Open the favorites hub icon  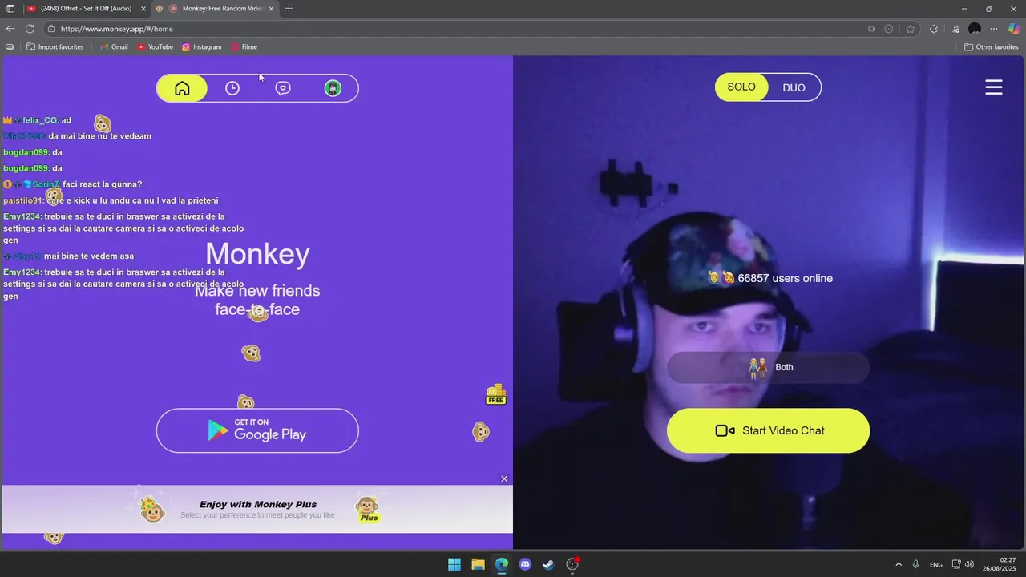click(x=955, y=29)
